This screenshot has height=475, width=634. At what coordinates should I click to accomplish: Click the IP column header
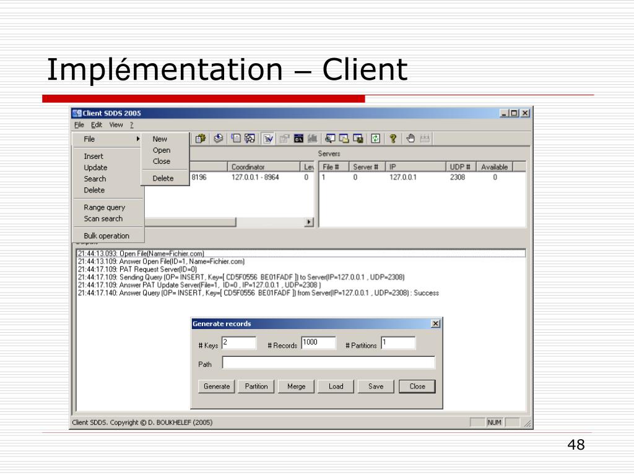415,167
